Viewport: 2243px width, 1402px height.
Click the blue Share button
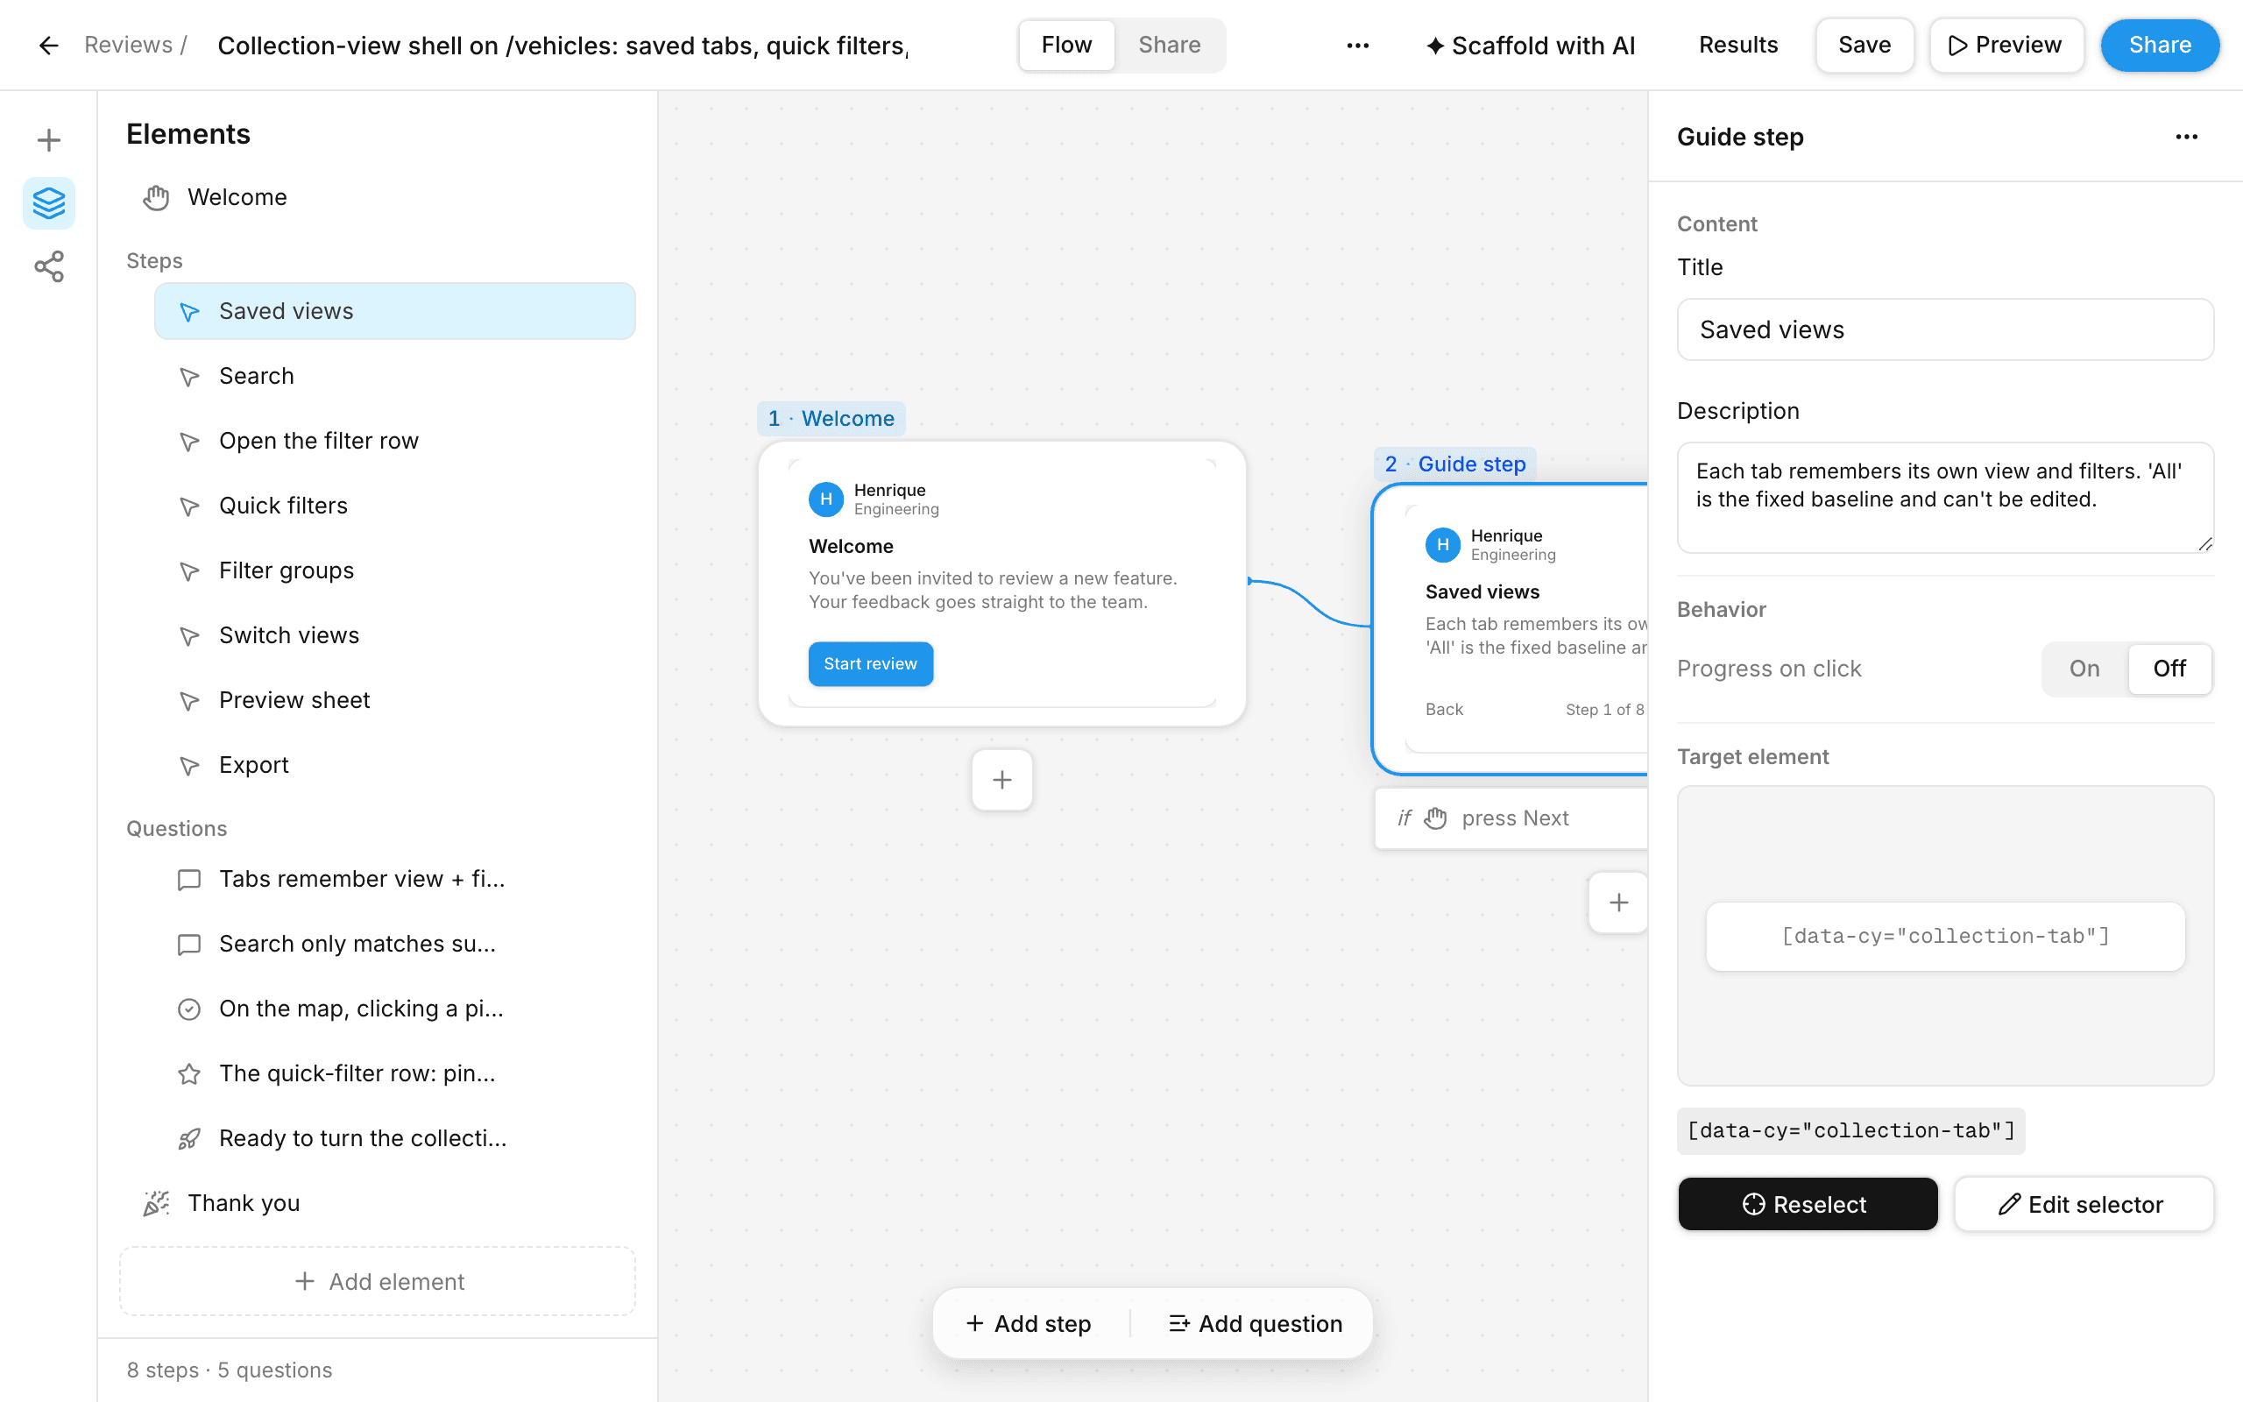(x=2160, y=46)
